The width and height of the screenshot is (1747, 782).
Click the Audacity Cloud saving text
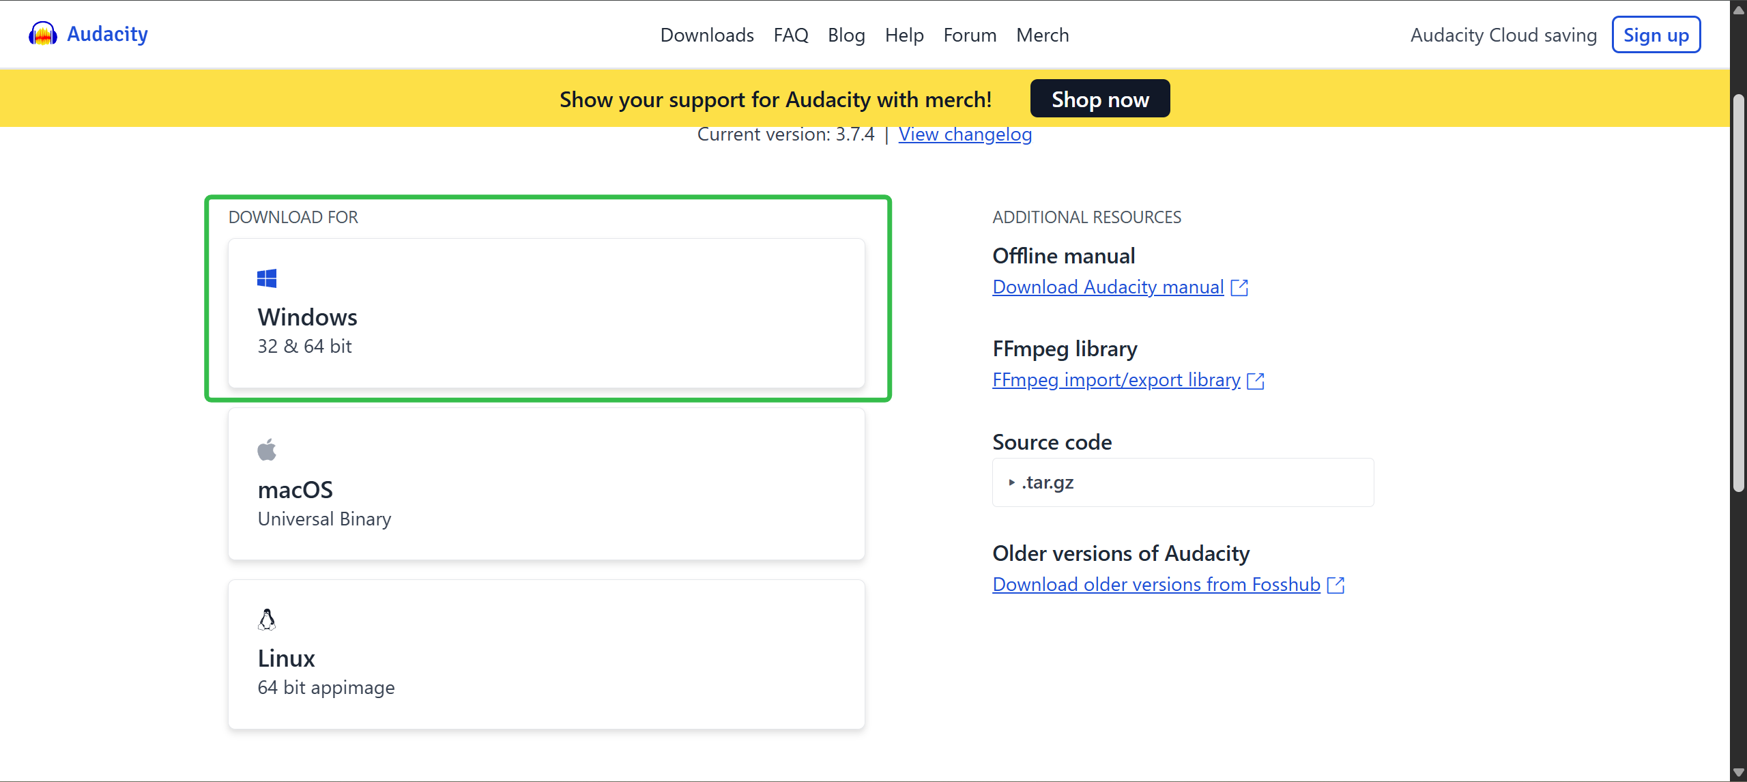point(1503,35)
